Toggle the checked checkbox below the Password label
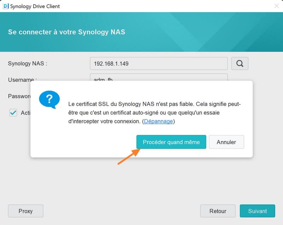The width and height of the screenshot is (283, 225). (x=13, y=113)
